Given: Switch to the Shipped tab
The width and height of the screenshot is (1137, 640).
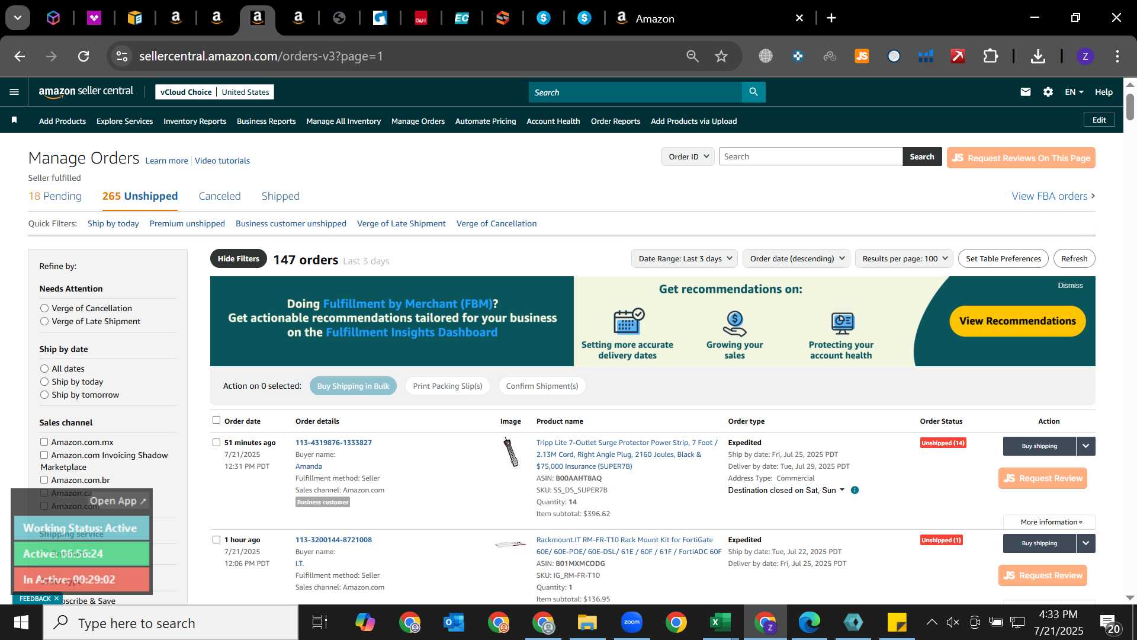Looking at the screenshot, I should (x=281, y=196).
